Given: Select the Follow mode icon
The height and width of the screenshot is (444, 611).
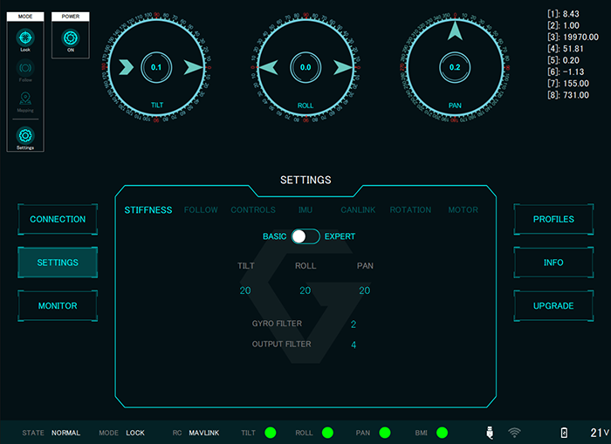Looking at the screenshot, I should 25,68.
